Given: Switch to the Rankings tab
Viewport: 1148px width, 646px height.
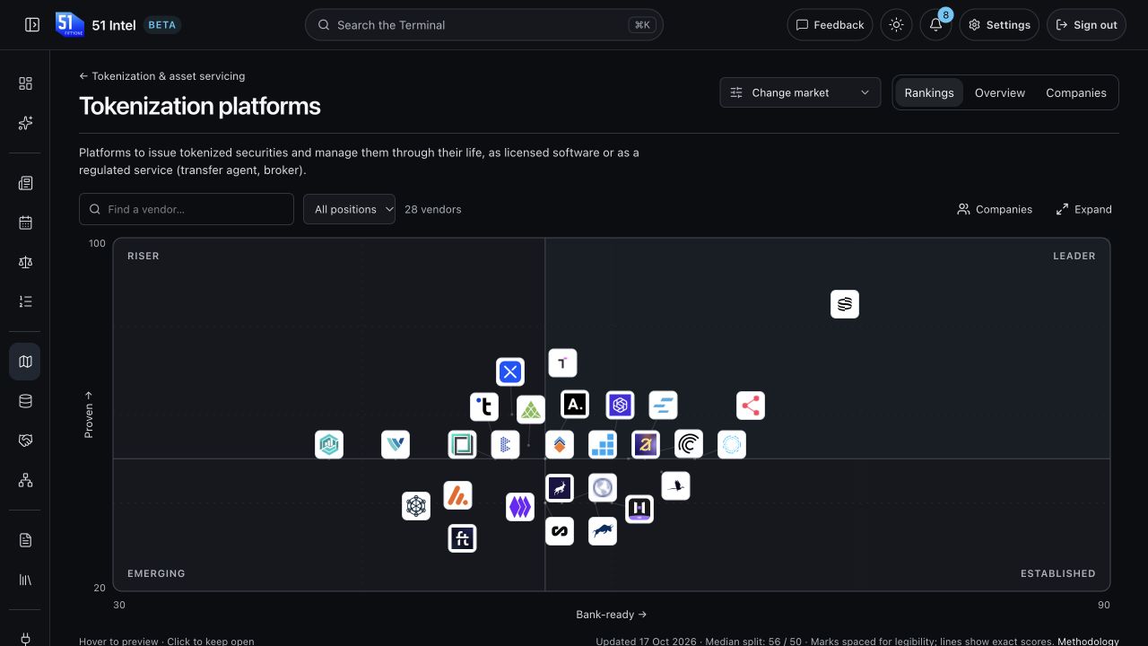Looking at the screenshot, I should click(x=929, y=92).
